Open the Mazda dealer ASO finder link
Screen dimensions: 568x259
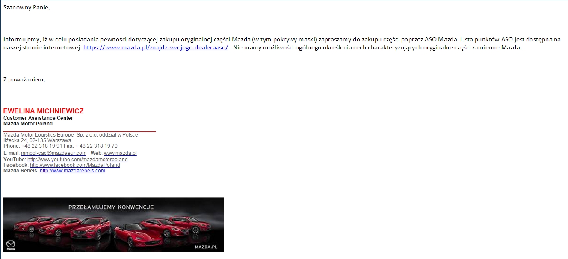point(155,48)
